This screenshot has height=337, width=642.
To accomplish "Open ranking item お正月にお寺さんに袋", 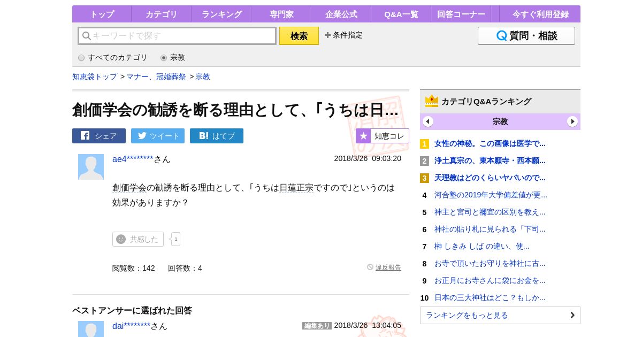I will (x=490, y=280).
